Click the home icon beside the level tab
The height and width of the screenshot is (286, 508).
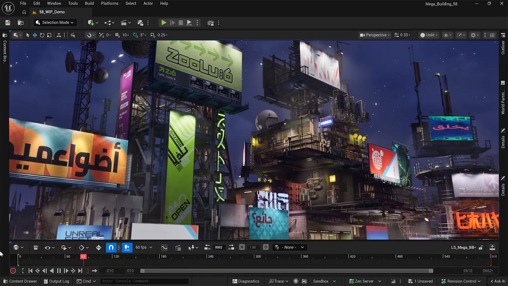[x=24, y=12]
